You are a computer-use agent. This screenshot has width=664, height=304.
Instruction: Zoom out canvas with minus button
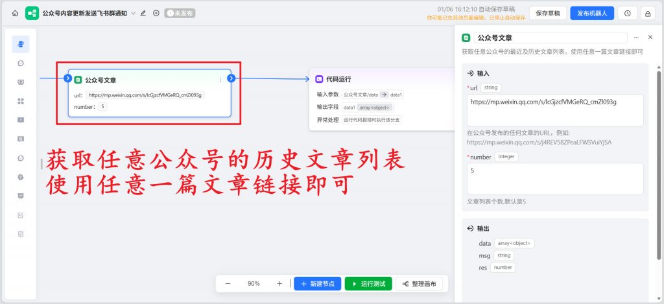[x=228, y=284]
